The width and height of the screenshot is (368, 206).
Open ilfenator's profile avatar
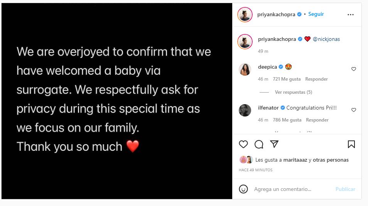[245, 110]
